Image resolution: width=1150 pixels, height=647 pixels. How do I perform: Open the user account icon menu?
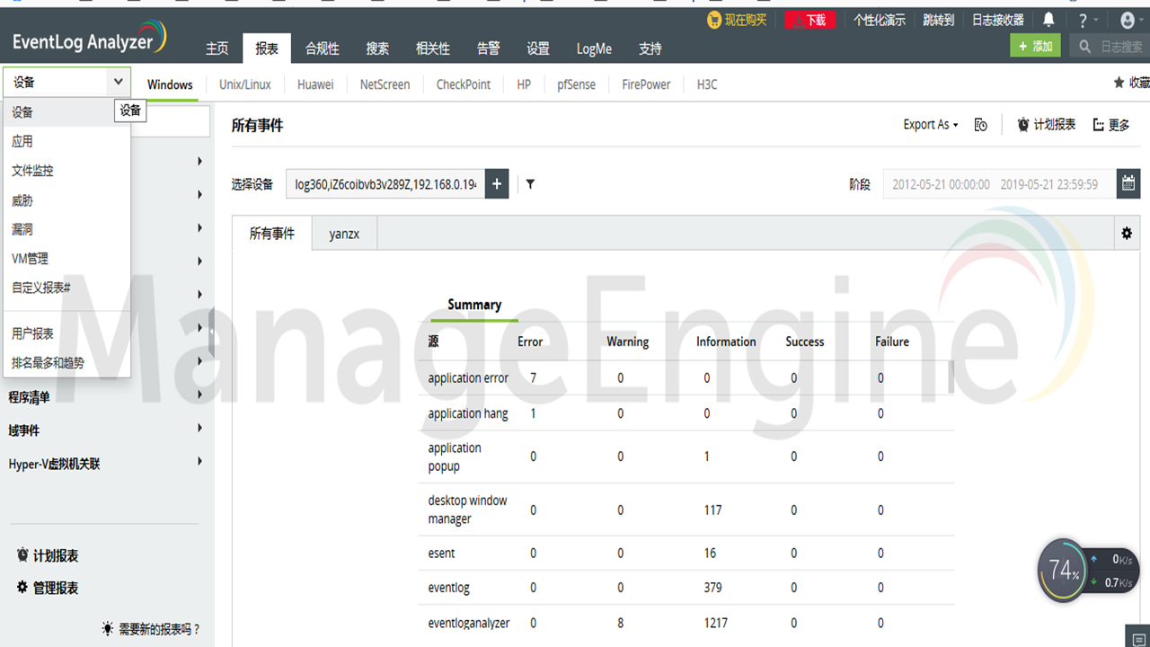point(1128,19)
